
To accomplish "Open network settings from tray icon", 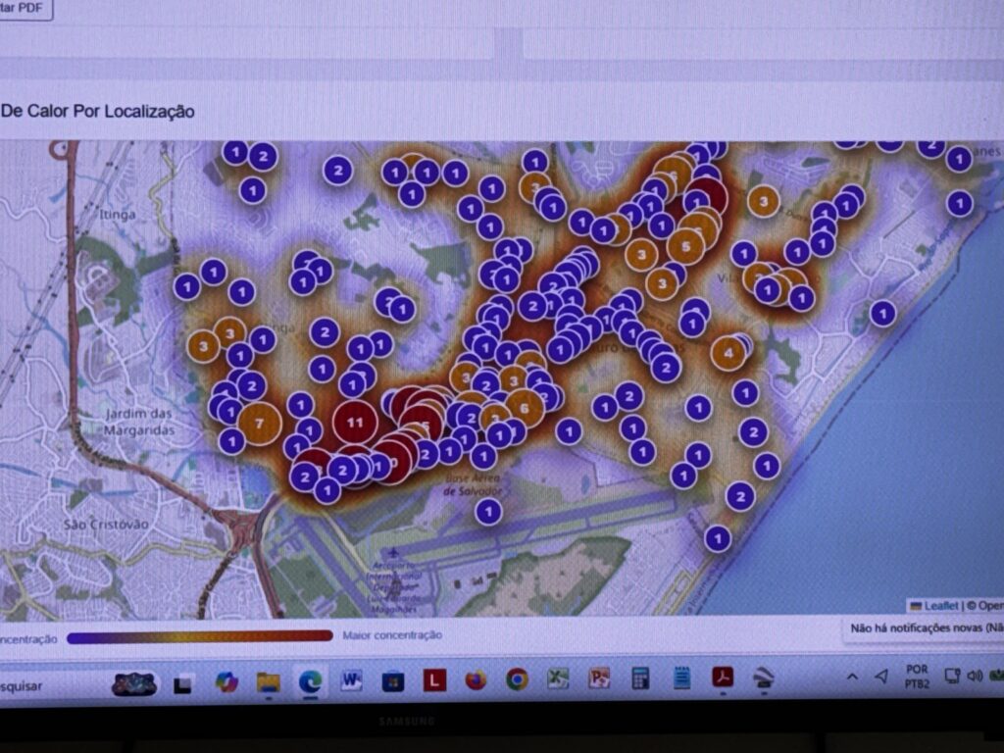I will click(x=952, y=676).
